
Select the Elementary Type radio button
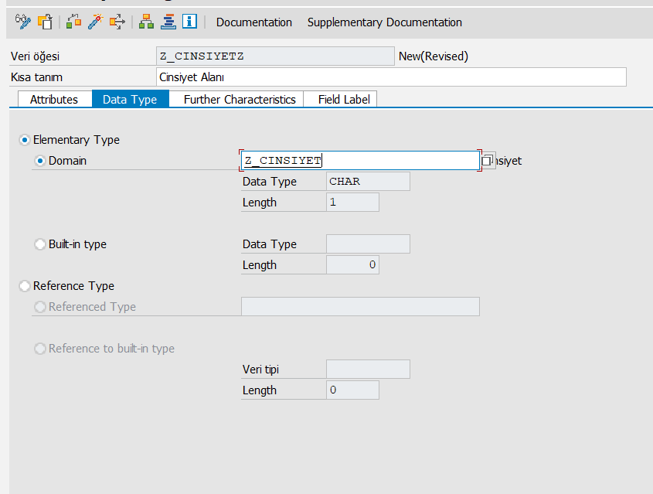[25, 140]
